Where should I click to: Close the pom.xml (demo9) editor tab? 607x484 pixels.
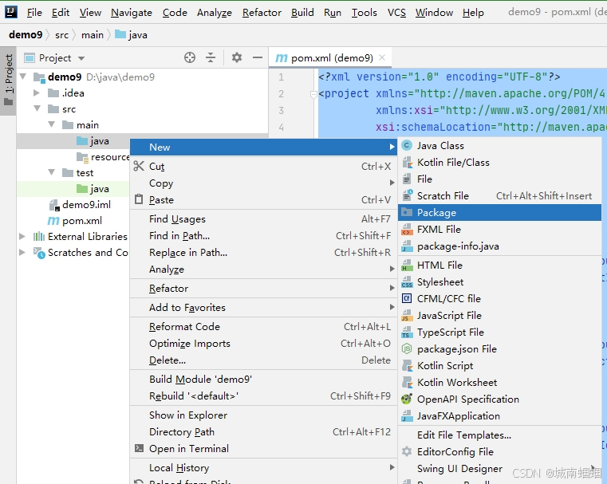click(382, 57)
